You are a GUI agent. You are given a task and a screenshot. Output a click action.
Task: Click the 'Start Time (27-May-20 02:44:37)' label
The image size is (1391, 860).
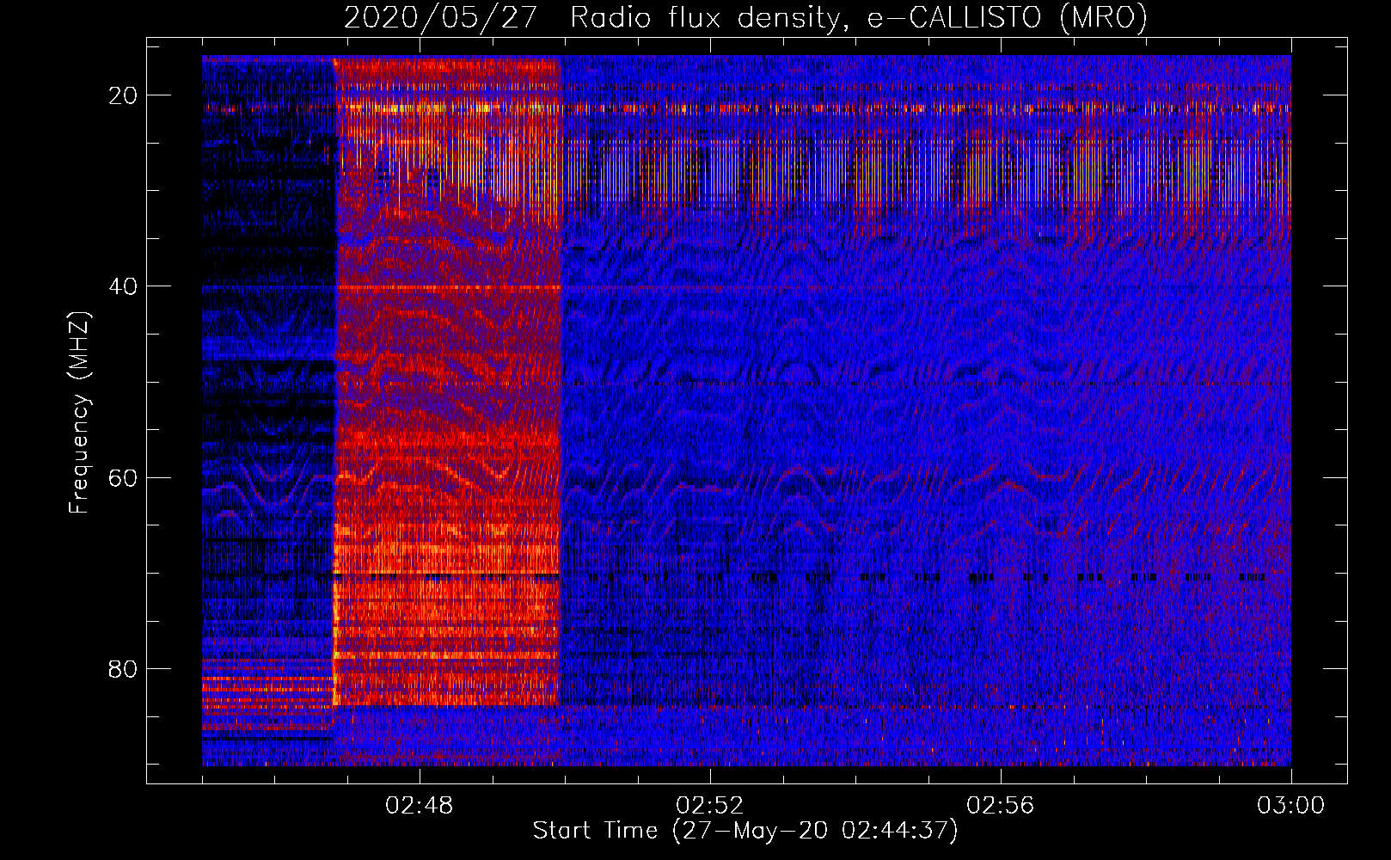point(745,831)
